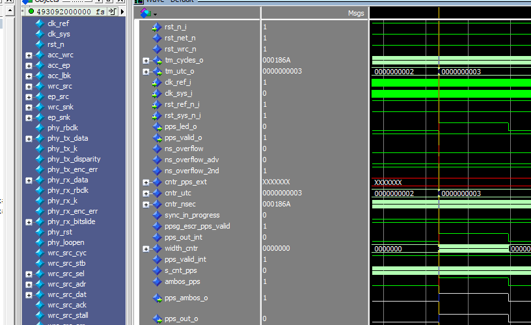The width and height of the screenshot is (531, 325).
Task: Click the signal icon for cntr_utc
Action: click(x=157, y=193)
